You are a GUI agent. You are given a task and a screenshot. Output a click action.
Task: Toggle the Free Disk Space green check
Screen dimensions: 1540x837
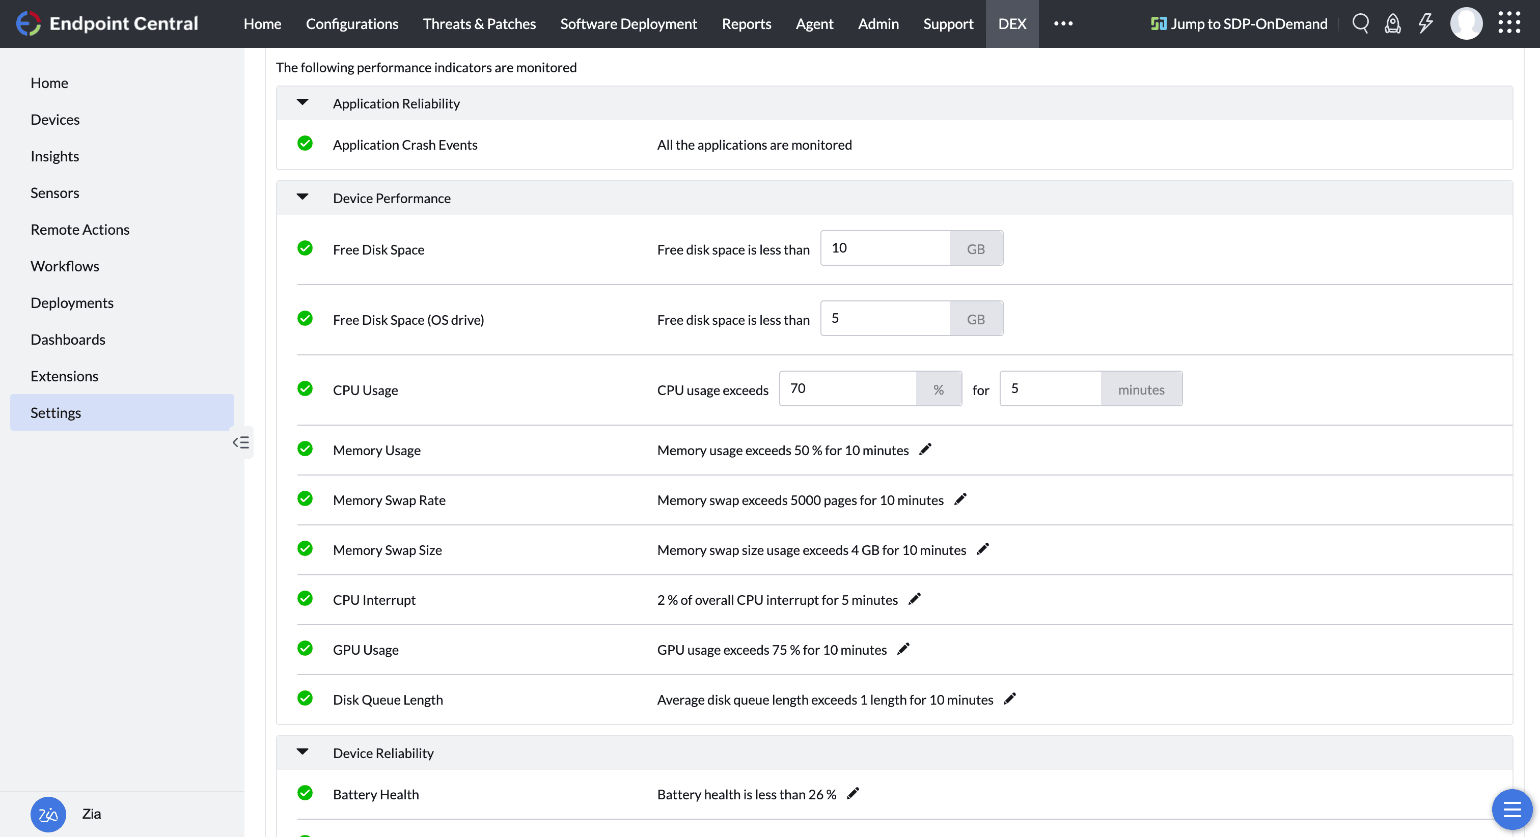305,248
